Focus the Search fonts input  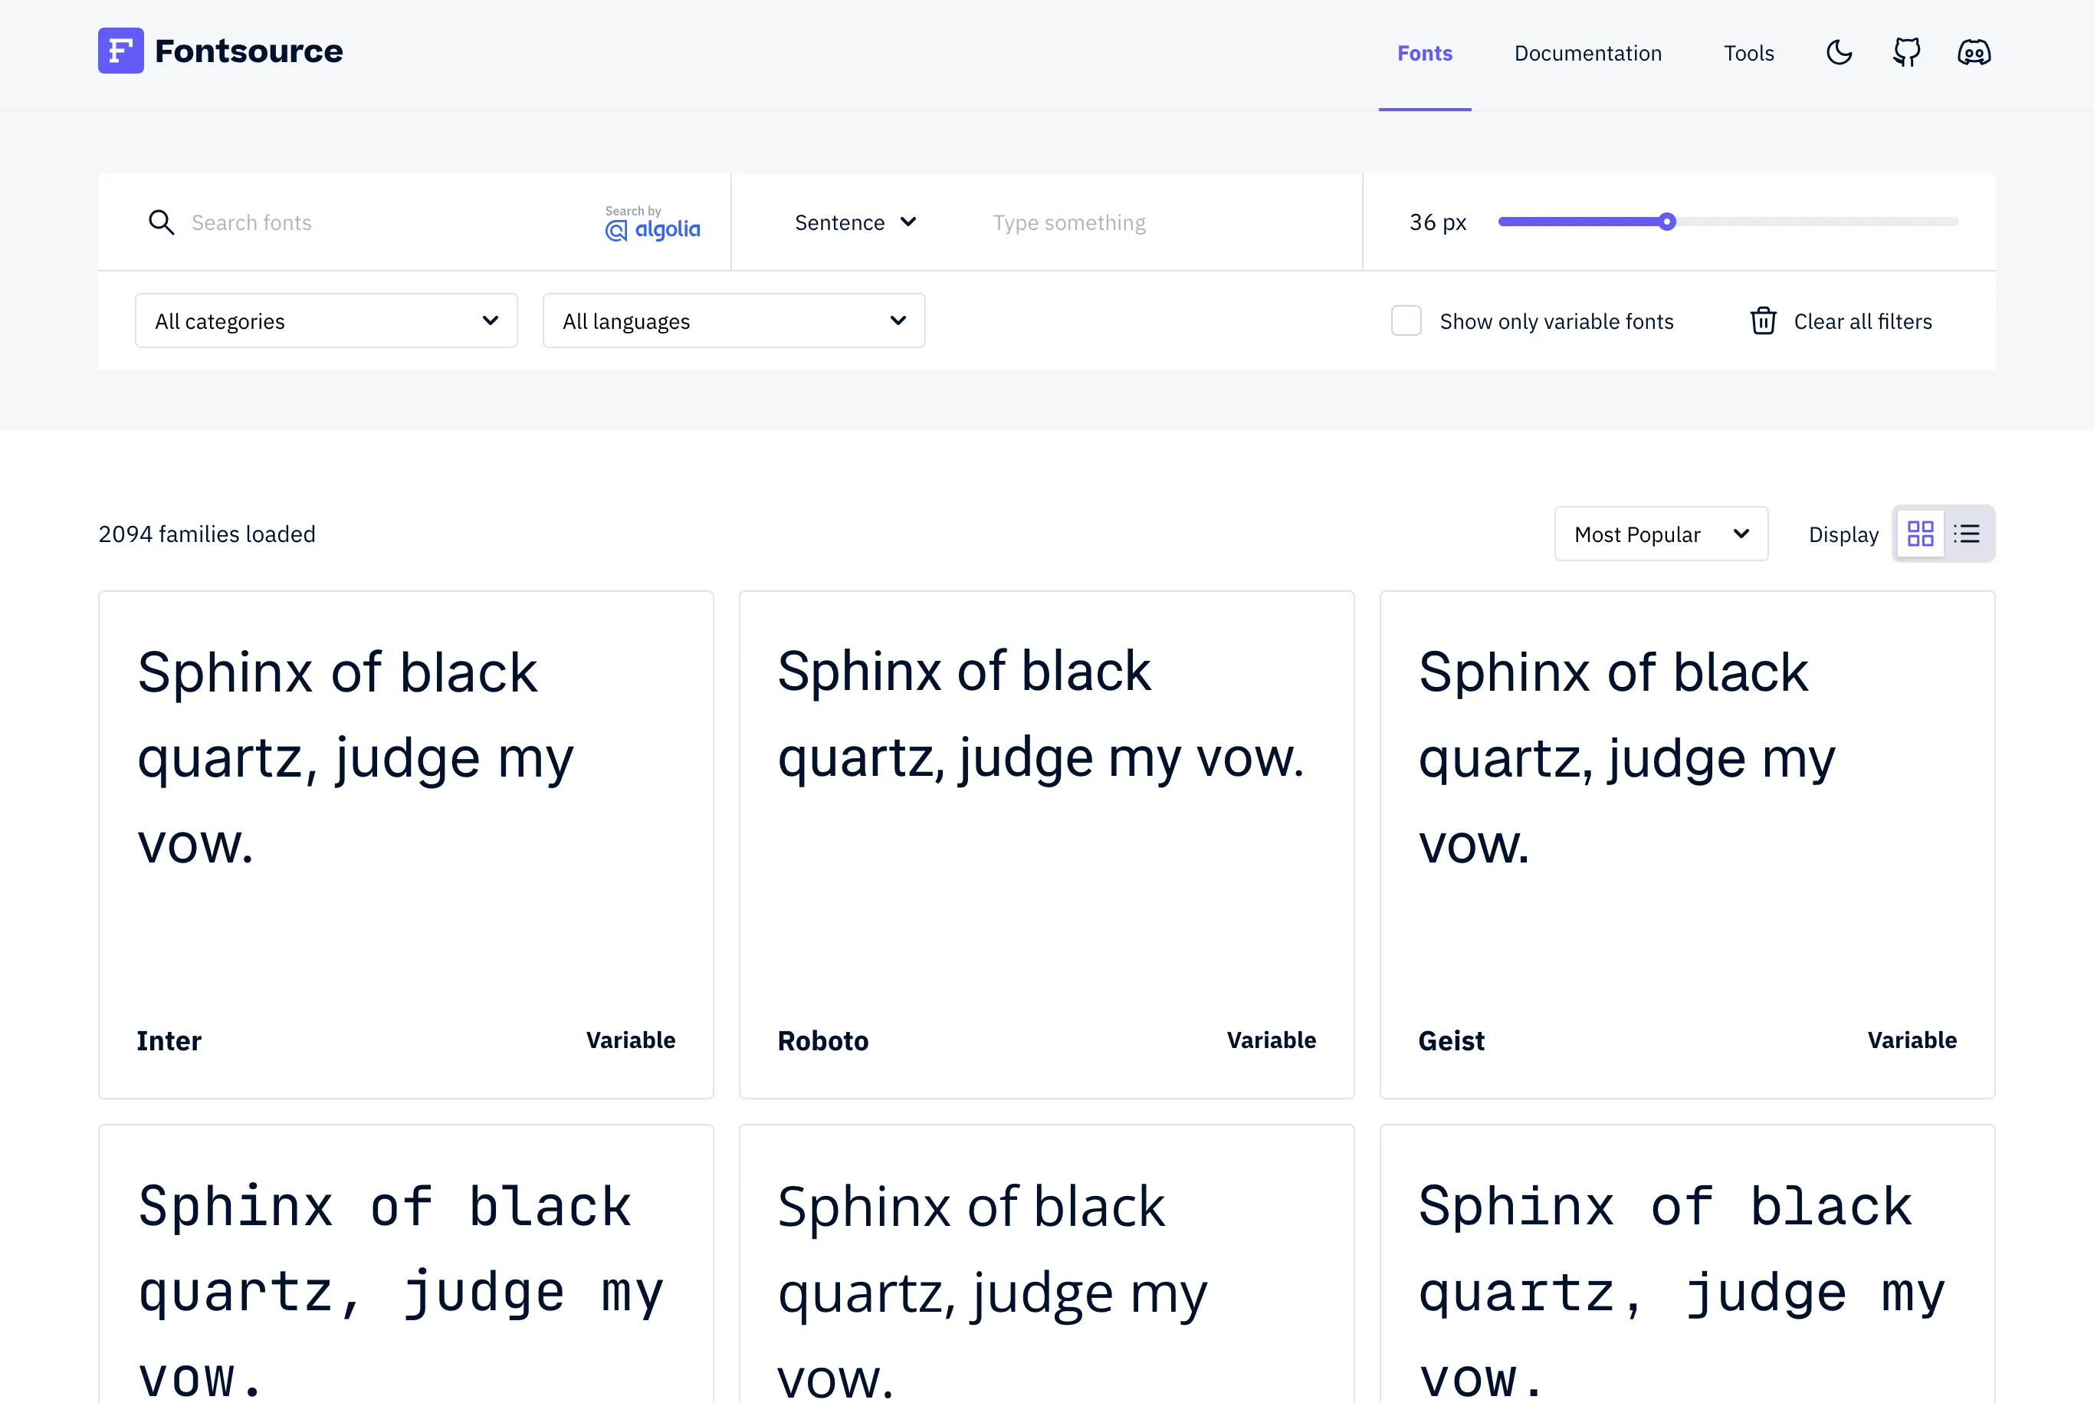point(389,223)
